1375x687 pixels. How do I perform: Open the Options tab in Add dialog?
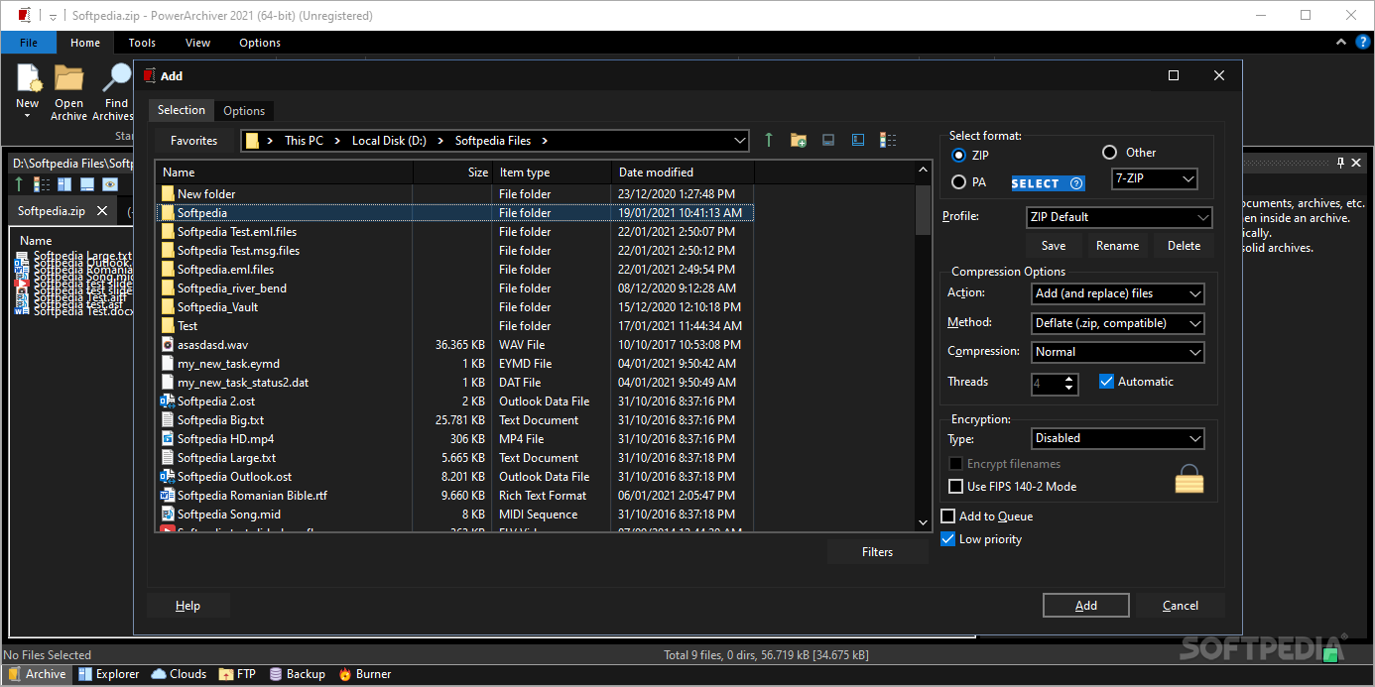(244, 111)
